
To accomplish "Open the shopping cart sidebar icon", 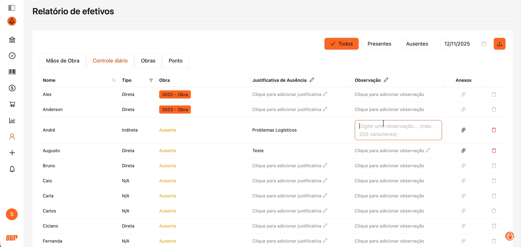I will tap(12, 104).
